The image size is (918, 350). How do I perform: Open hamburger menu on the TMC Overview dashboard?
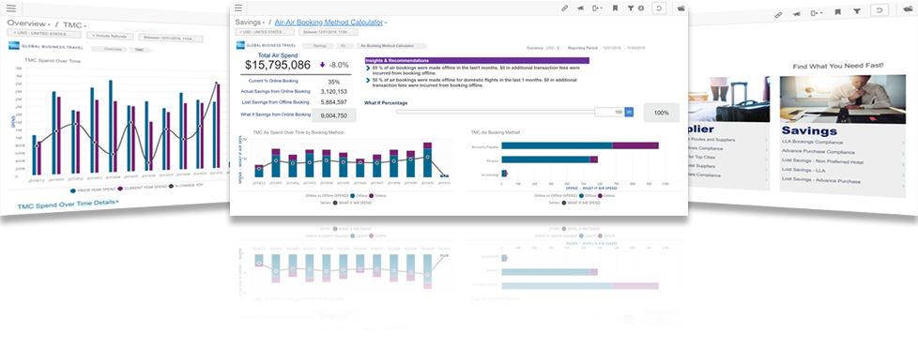[x=10, y=8]
